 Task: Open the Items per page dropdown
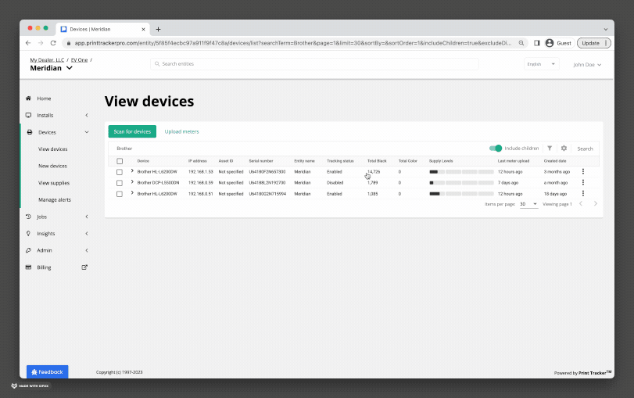click(528, 204)
